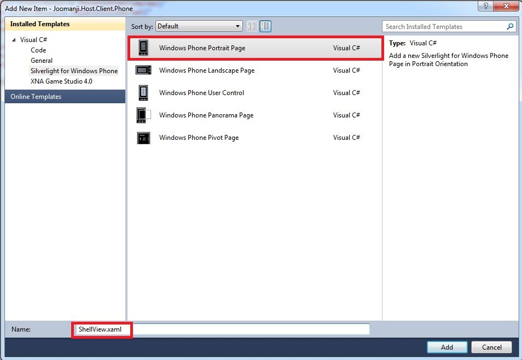
Task: Select the Windows Phone Panorama Page icon
Action: (x=144, y=115)
